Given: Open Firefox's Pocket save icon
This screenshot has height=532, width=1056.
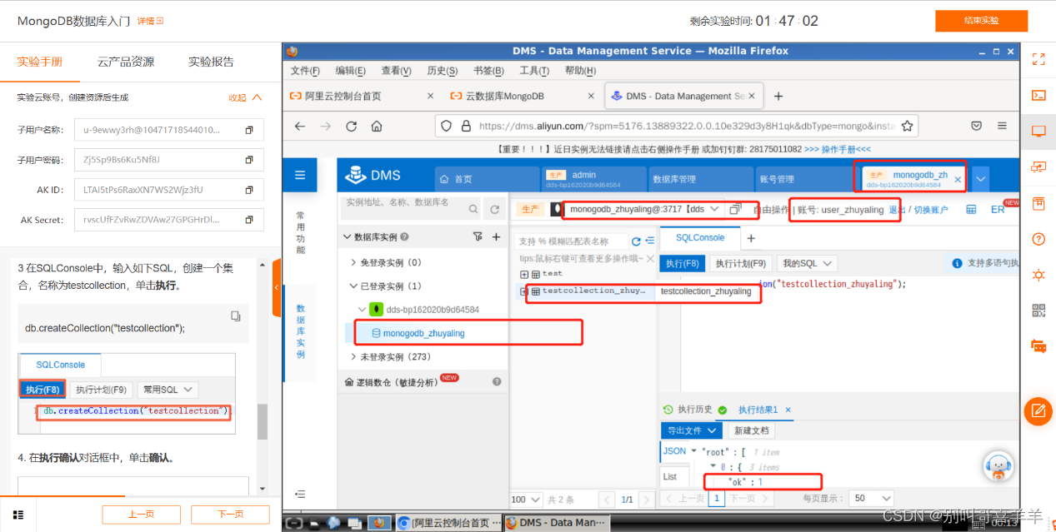Looking at the screenshot, I should point(976,127).
